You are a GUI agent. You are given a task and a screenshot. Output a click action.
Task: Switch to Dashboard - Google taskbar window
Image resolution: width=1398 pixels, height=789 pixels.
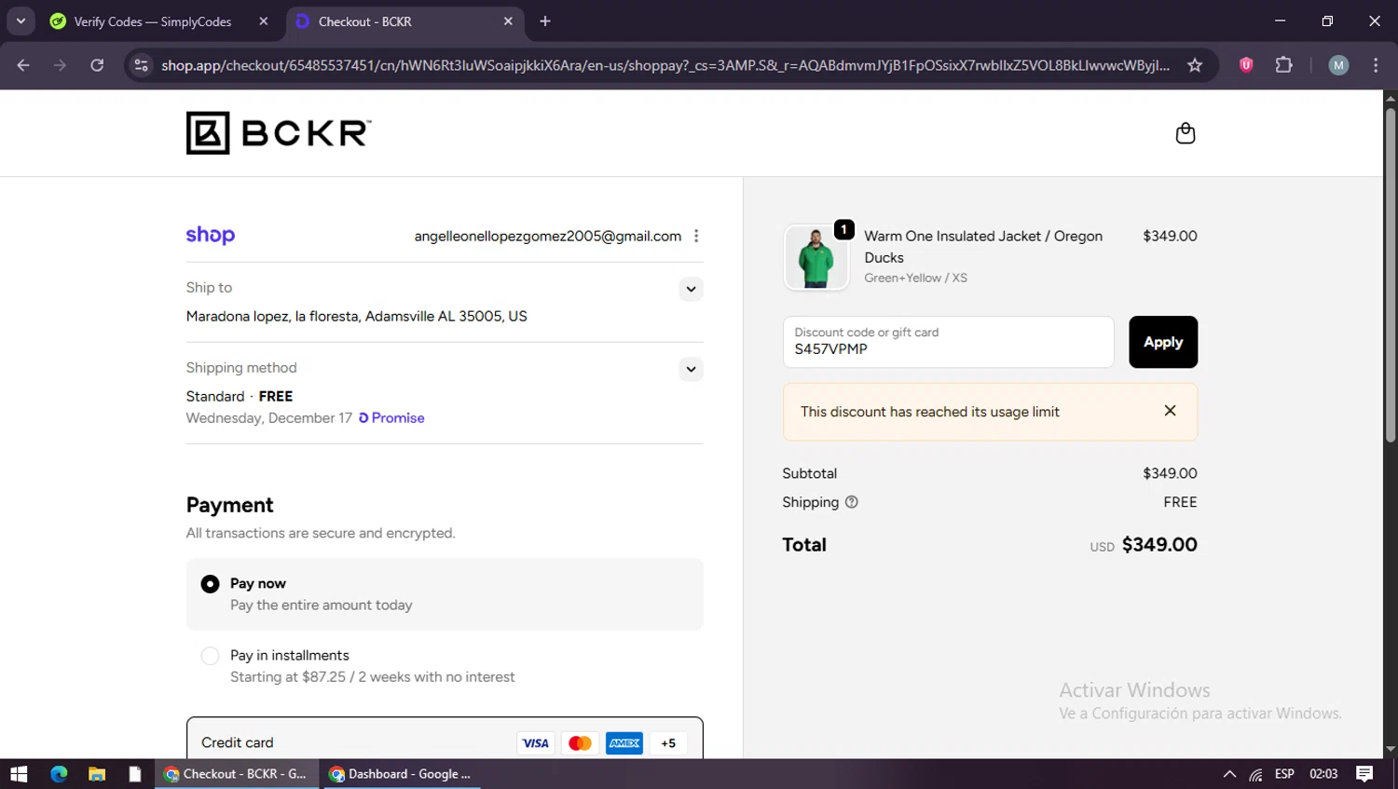pos(402,774)
